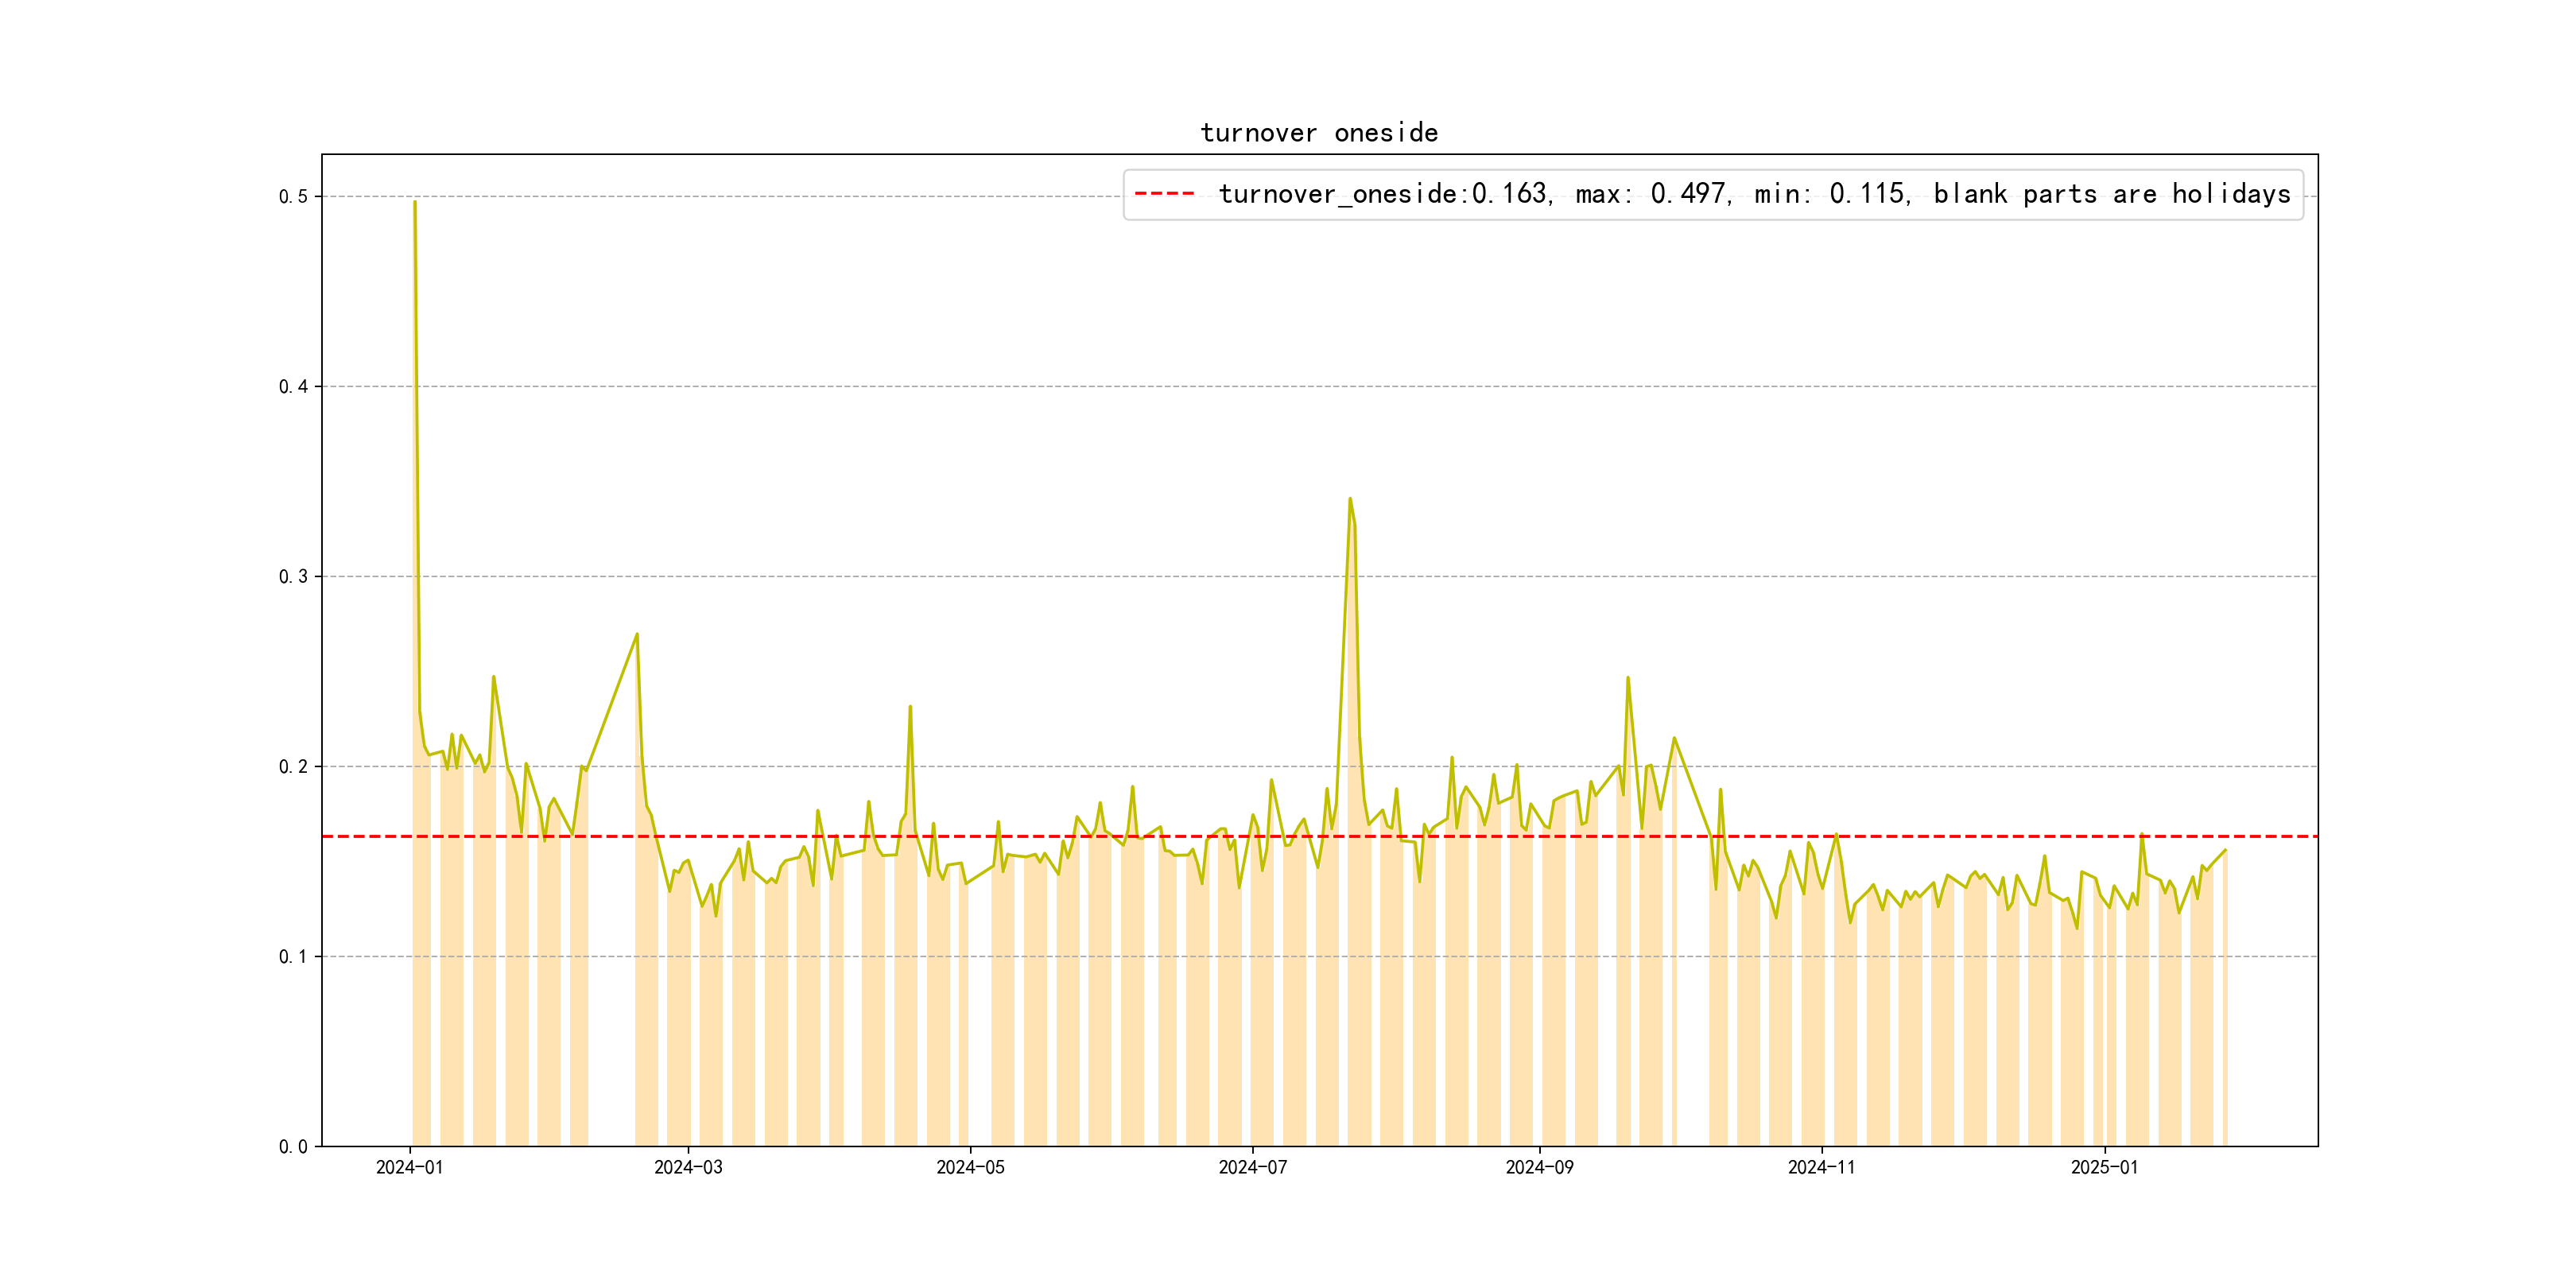
Task: Select the 2025-01 x-axis tick label
Action: [x=2104, y=1167]
